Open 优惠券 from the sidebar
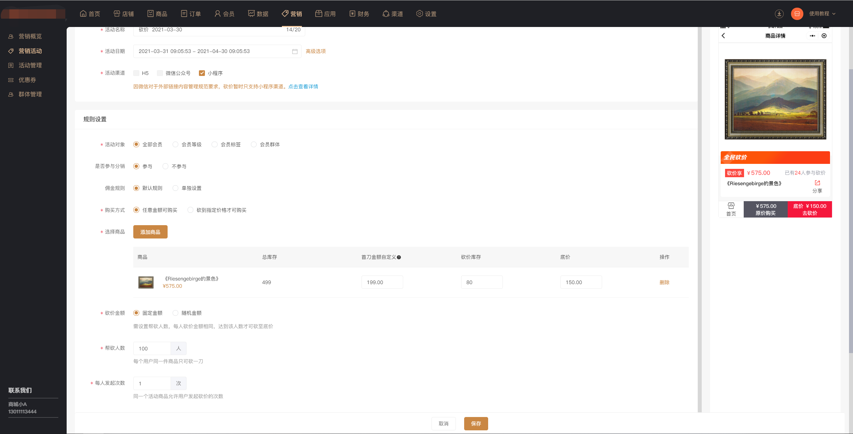The height and width of the screenshot is (434, 853). click(27, 80)
